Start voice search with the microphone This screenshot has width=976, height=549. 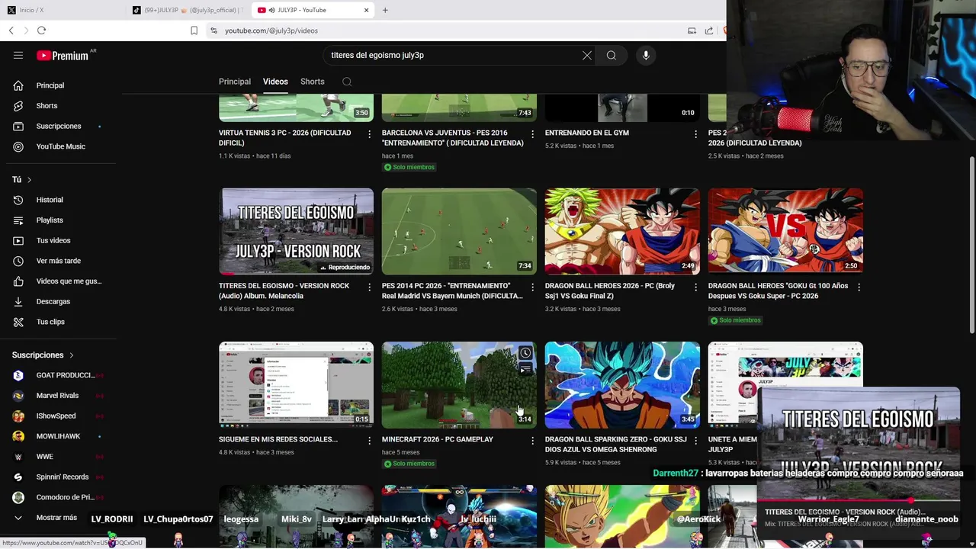[646, 55]
